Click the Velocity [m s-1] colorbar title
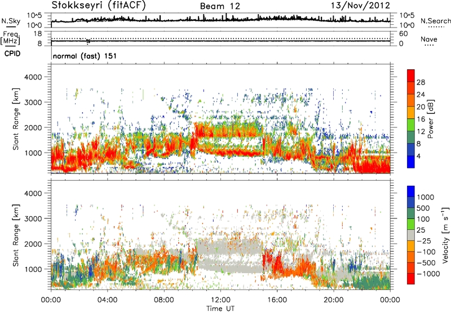Viewport: 451px width, 312px height. pos(445,235)
